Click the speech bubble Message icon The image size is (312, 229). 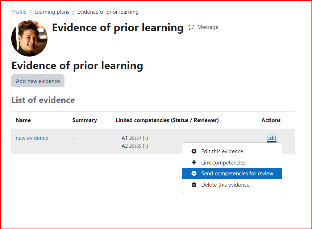pos(191,27)
